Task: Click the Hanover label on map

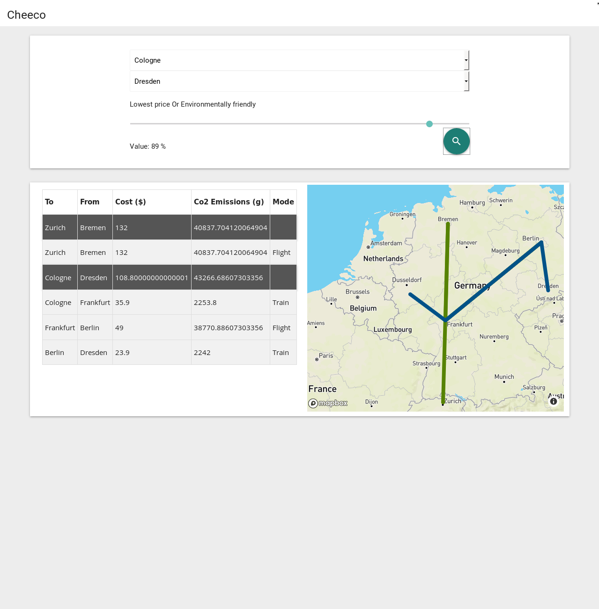Action: pos(467,242)
